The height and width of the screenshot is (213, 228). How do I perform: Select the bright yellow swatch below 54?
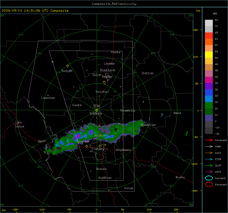click(209, 54)
